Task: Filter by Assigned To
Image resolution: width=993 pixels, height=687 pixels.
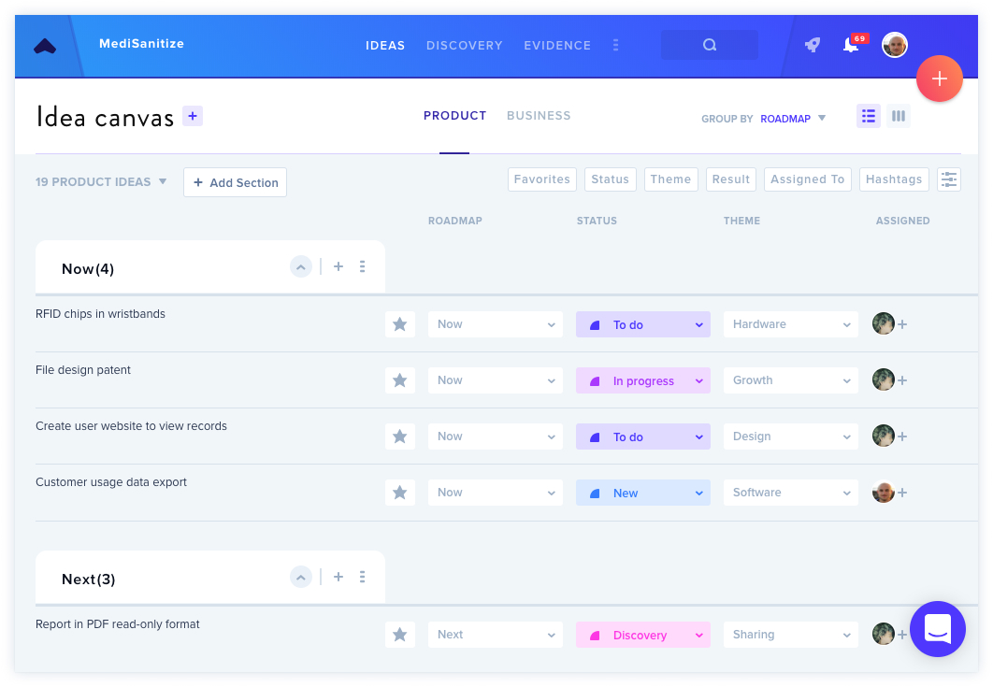Action: (x=808, y=179)
